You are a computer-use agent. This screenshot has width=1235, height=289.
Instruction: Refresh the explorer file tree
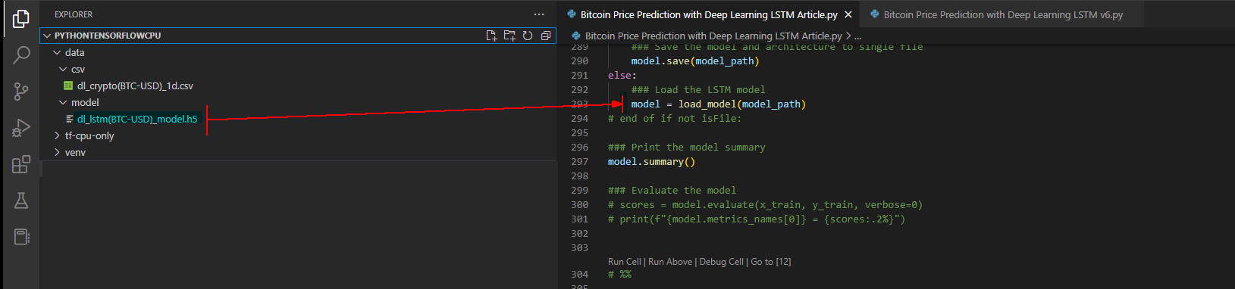coord(528,36)
